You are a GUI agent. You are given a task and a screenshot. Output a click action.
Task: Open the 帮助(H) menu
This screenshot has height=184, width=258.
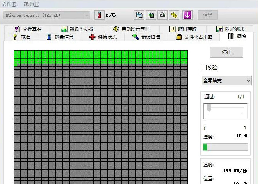coord(31,4)
